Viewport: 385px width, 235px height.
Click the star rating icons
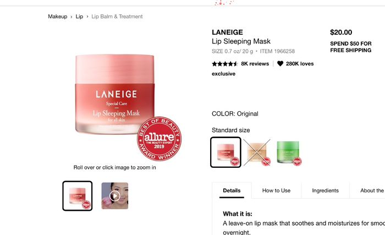click(x=224, y=64)
